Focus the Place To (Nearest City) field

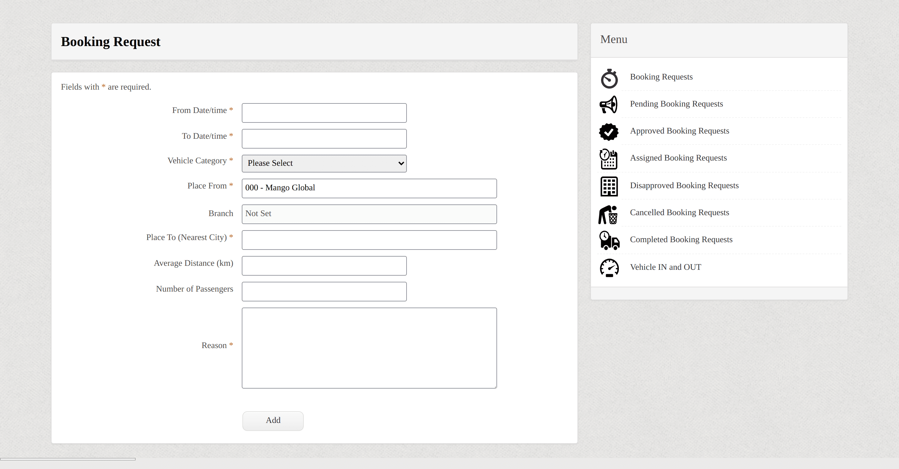click(x=369, y=240)
